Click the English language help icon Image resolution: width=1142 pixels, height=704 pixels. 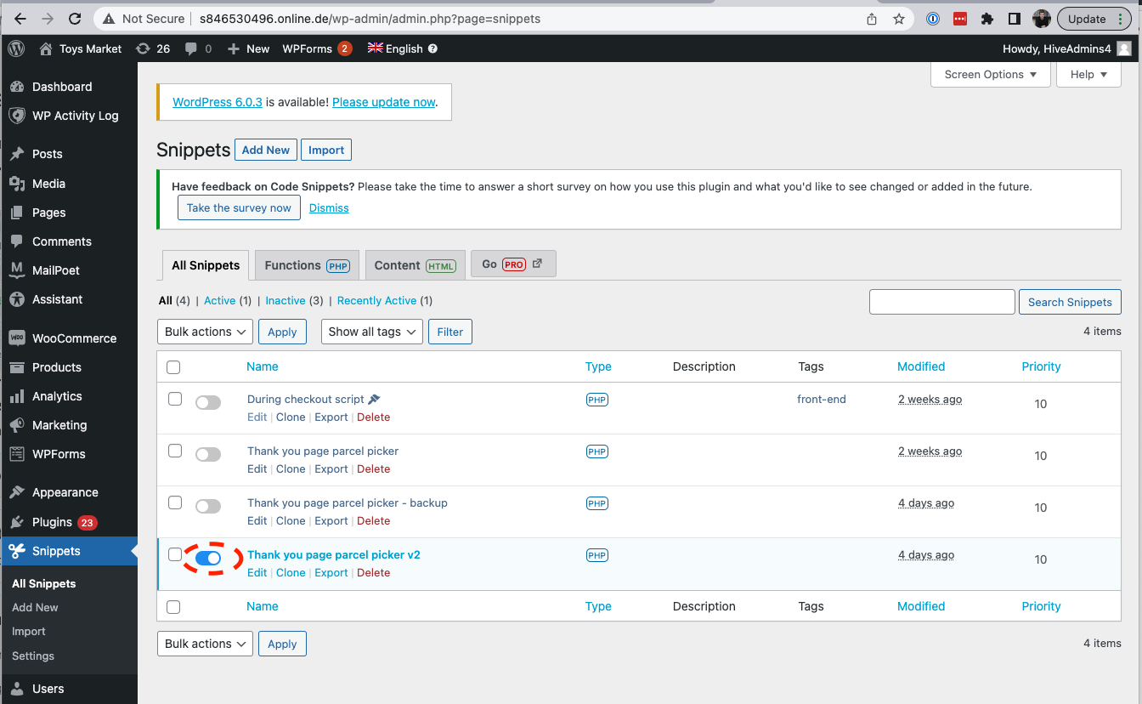(432, 48)
